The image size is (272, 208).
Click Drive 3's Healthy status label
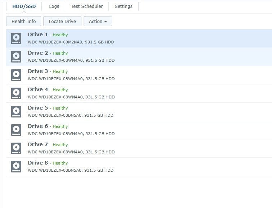tap(60, 71)
